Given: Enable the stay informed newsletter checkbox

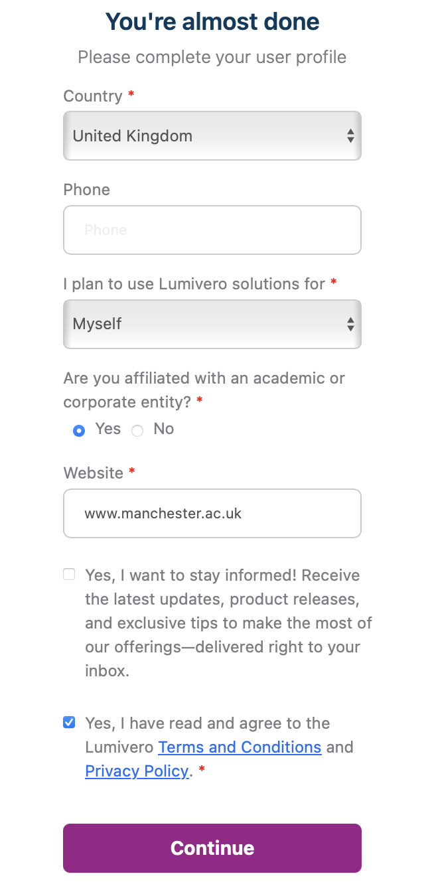Looking at the screenshot, I should (69, 575).
